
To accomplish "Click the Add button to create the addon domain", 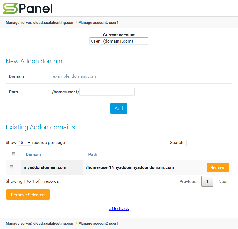I will 119,108.
